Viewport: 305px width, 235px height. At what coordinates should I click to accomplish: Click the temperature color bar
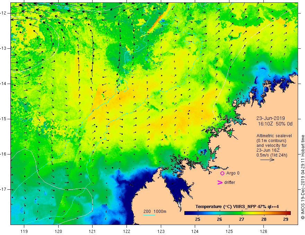coord(237,213)
